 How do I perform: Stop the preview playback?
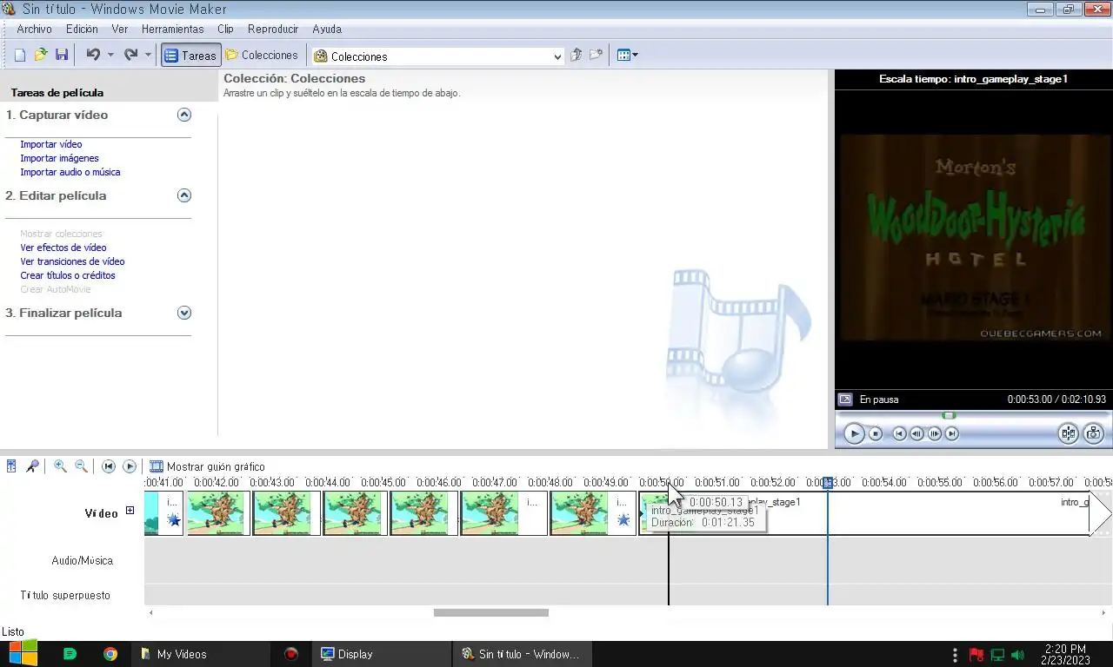click(876, 433)
